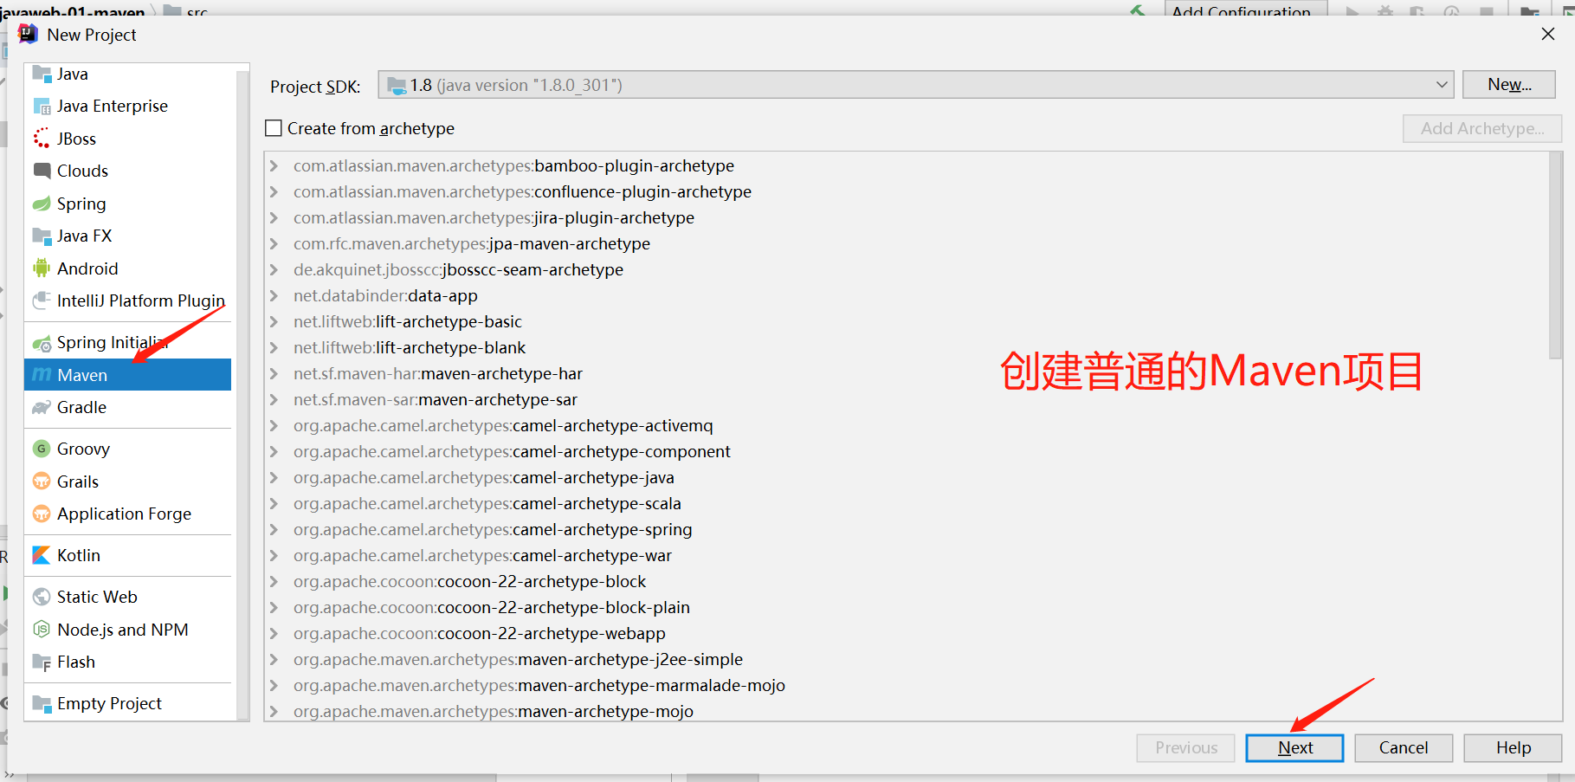The height and width of the screenshot is (782, 1575).
Task: Click the Previous button
Action: point(1185,748)
